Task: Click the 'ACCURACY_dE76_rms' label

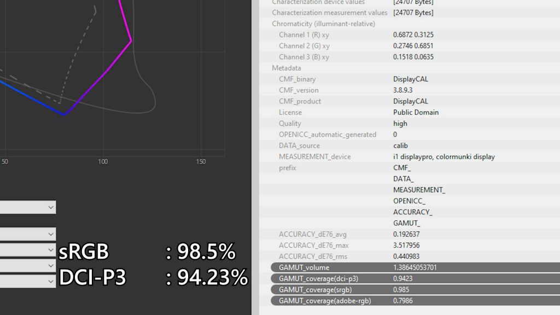Action: [x=313, y=256]
